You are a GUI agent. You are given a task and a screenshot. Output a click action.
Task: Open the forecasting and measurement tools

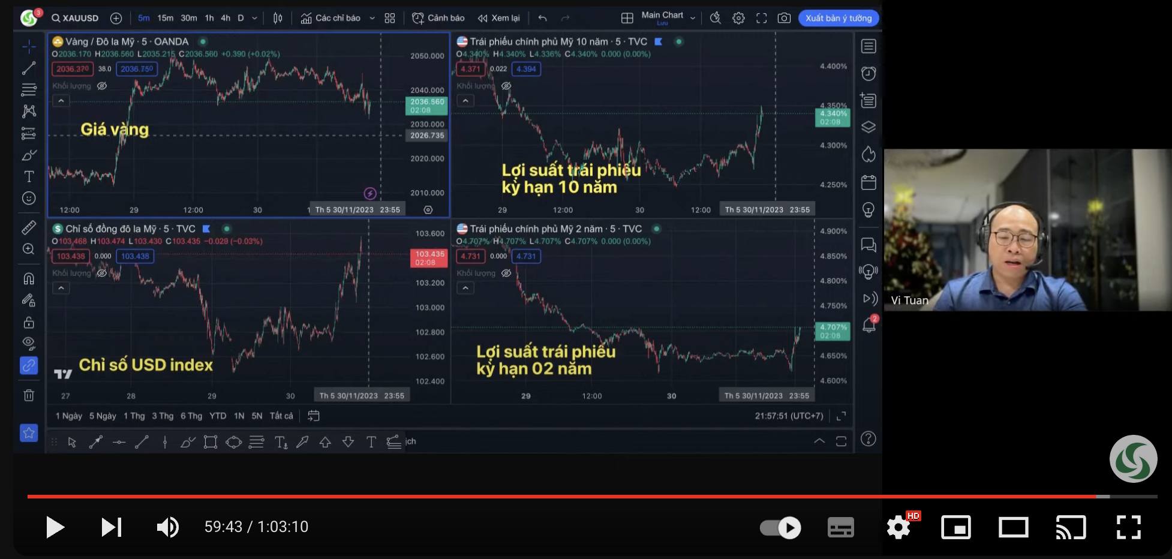pyautogui.click(x=29, y=133)
